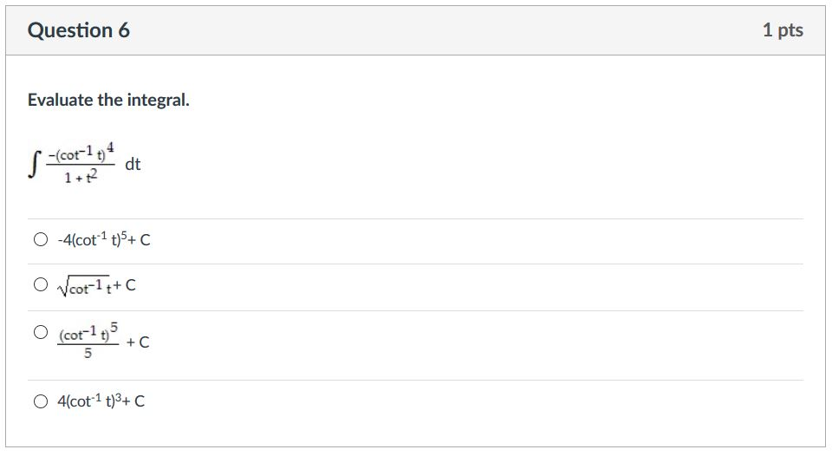This screenshot has height=456, width=832.
Task: Click the answer text -4(cot⁻¹ t)⁵ + C
Action: [102, 240]
